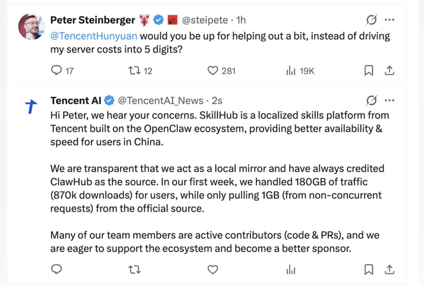Click Peter Steinberger's profile photo
Image resolution: width=424 pixels, height=285 pixels.
coord(32,26)
